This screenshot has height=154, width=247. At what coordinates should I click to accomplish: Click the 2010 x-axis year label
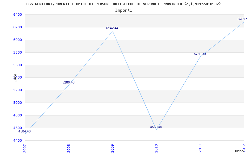click(x=156, y=148)
